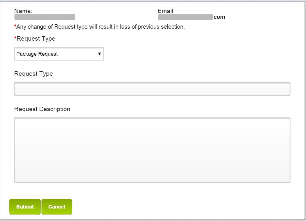Image resolution: width=306 pixels, height=221 pixels.
Task: Click the bold "com" email ending
Action: coord(219,17)
